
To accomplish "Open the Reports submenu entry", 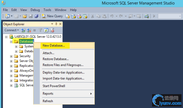I will tap(64, 94).
